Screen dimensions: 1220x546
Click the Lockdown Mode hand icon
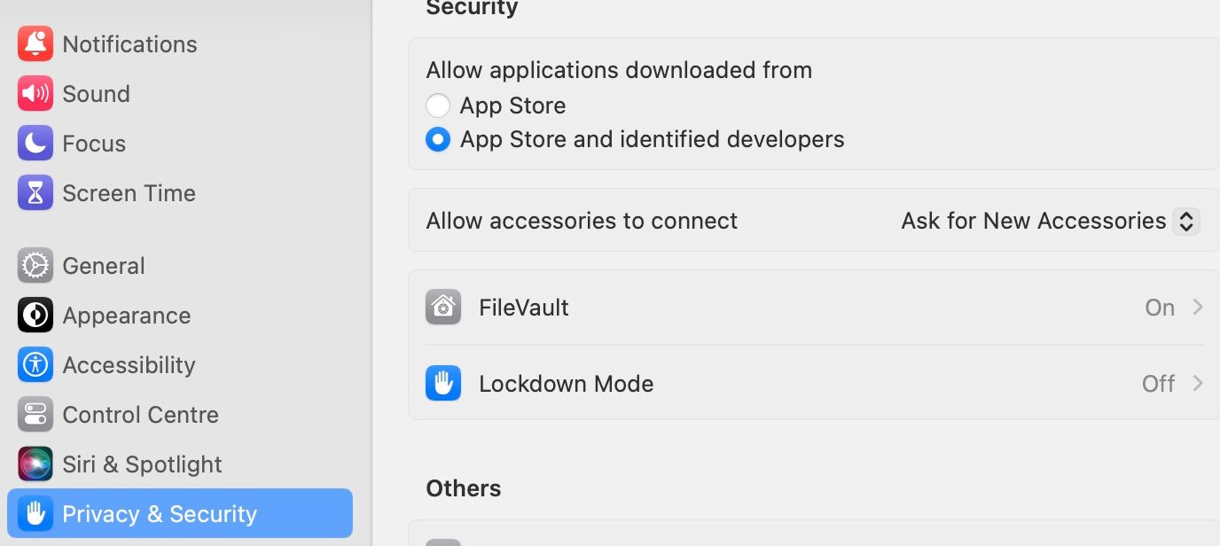[x=443, y=384]
